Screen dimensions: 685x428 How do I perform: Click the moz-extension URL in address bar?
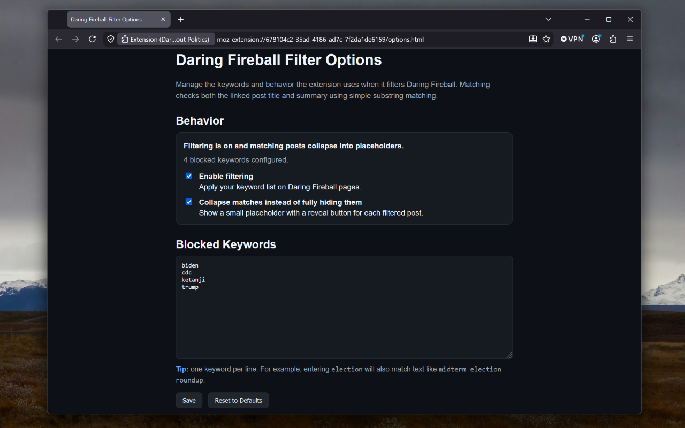[x=321, y=39]
